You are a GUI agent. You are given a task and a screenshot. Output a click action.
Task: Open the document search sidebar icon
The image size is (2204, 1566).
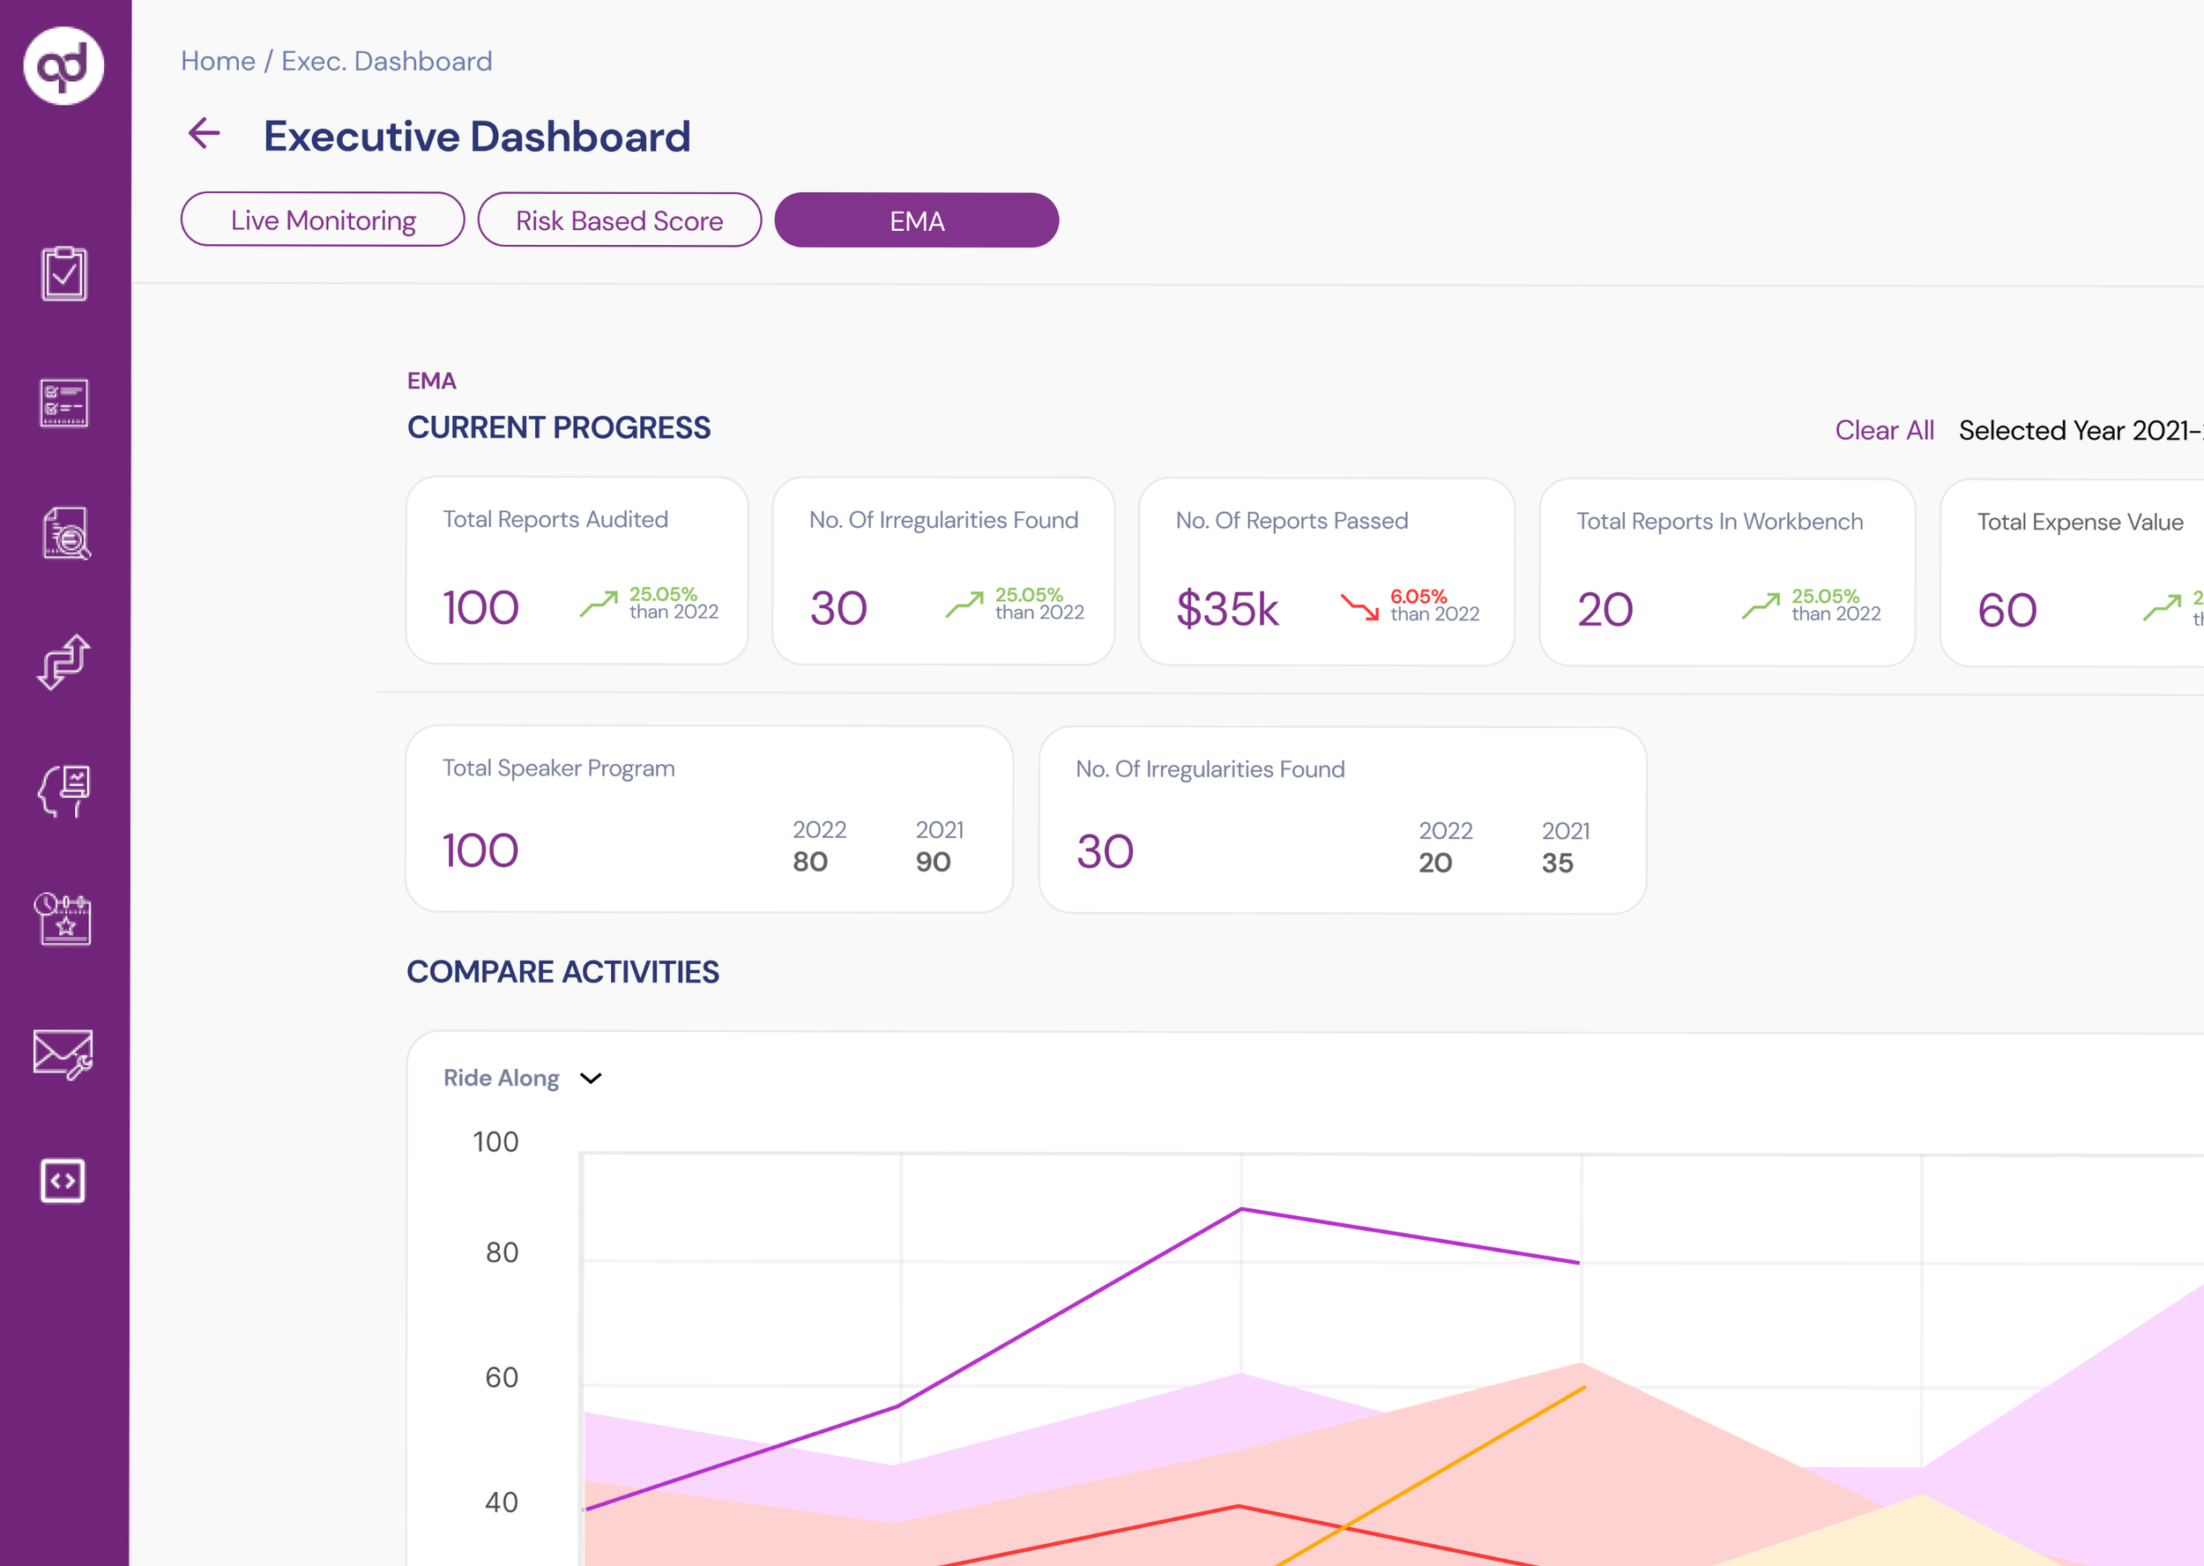click(65, 533)
